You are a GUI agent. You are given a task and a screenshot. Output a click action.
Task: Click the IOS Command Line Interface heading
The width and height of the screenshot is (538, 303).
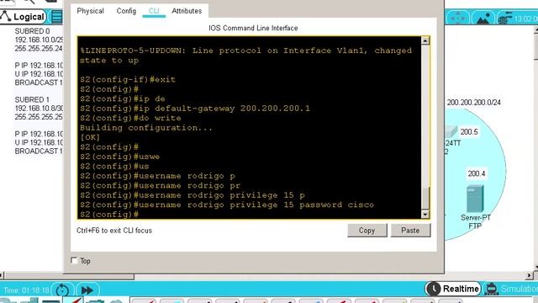(x=253, y=28)
